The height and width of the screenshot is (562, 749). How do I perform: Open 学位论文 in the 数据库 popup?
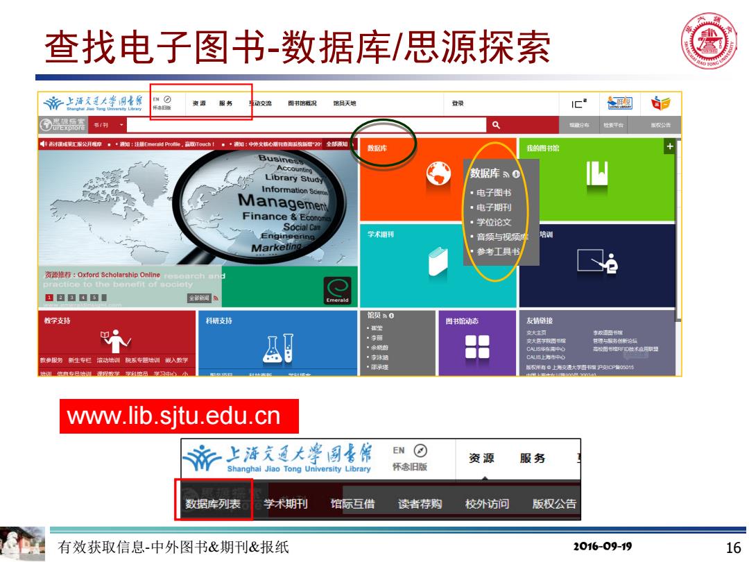(494, 222)
